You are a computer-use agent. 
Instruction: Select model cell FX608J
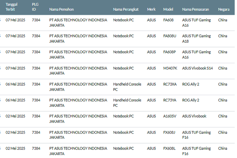click(x=169, y=132)
